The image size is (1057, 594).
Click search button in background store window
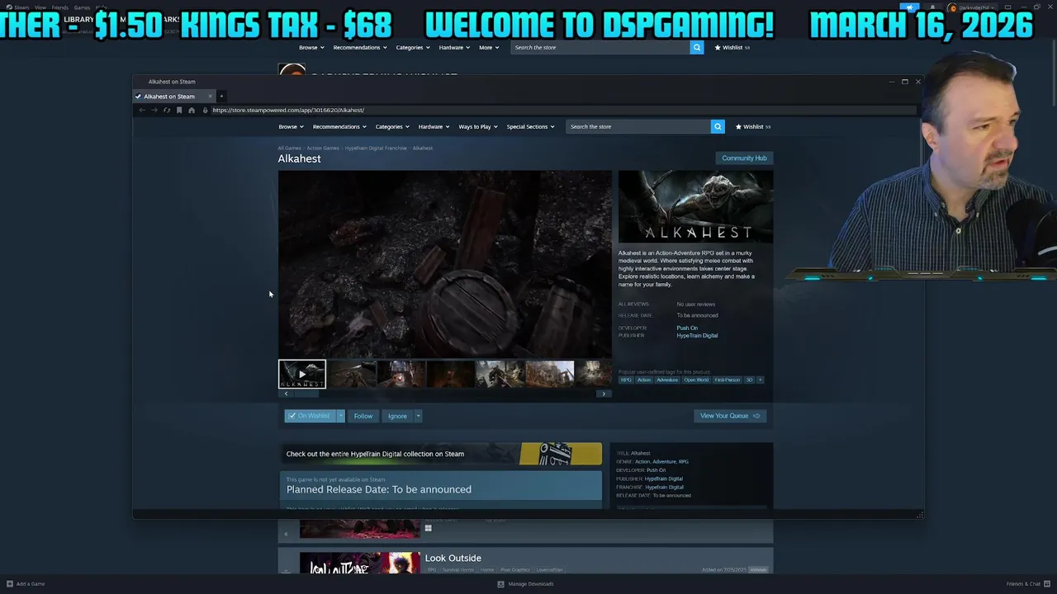[x=697, y=47]
